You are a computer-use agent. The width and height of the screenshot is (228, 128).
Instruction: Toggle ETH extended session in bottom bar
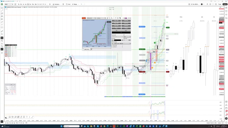215,123
